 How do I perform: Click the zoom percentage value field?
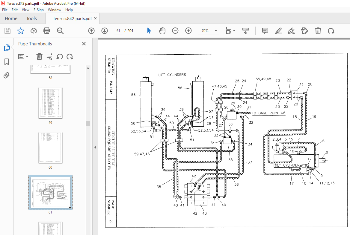pos(205,31)
